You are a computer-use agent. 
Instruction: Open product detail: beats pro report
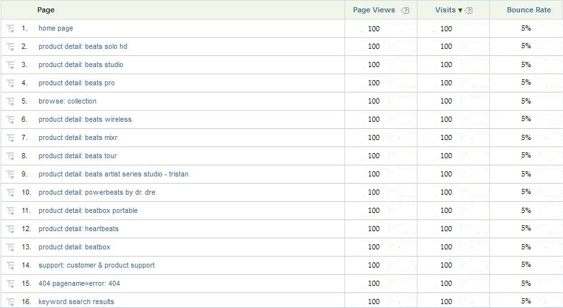pyautogui.click(x=76, y=83)
